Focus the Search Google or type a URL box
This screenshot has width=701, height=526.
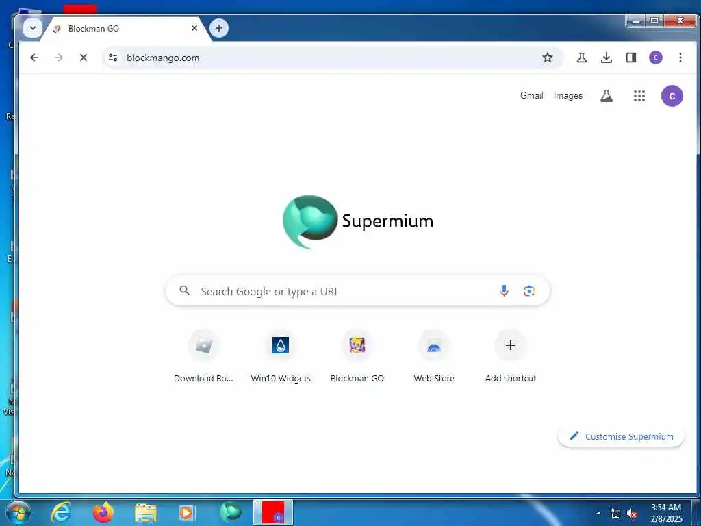click(x=357, y=291)
